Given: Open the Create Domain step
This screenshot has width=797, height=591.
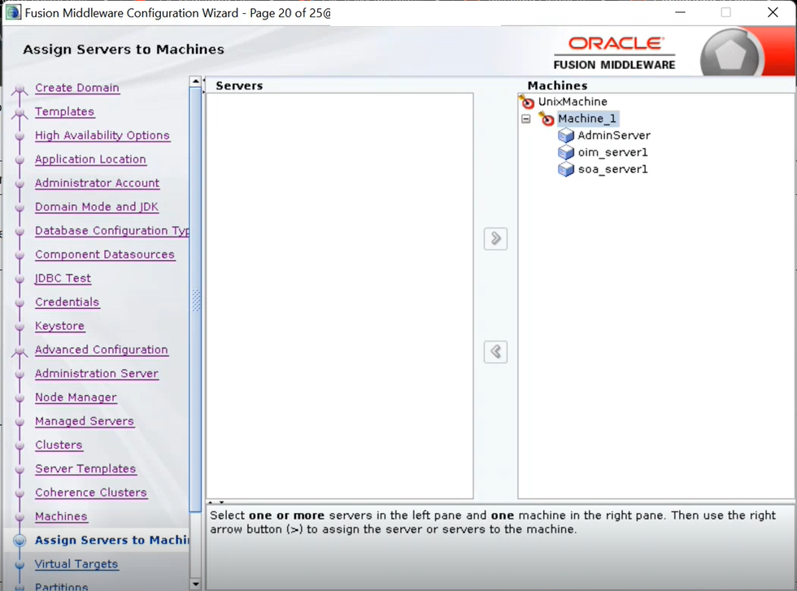Looking at the screenshot, I should 77,88.
